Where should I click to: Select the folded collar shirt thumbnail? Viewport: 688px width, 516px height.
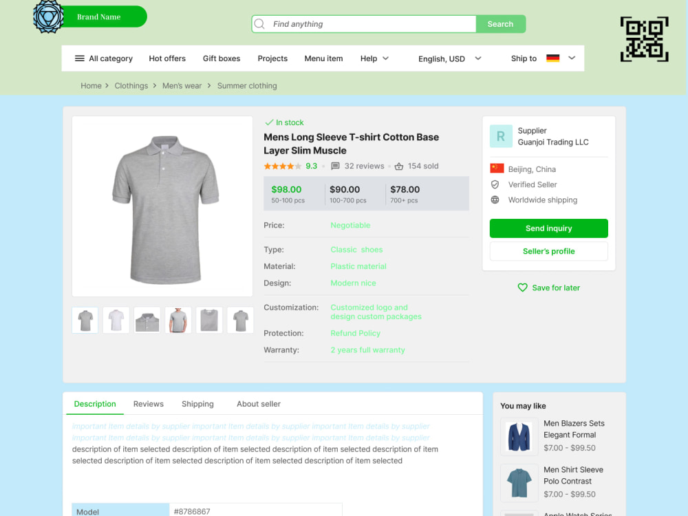pos(147,320)
